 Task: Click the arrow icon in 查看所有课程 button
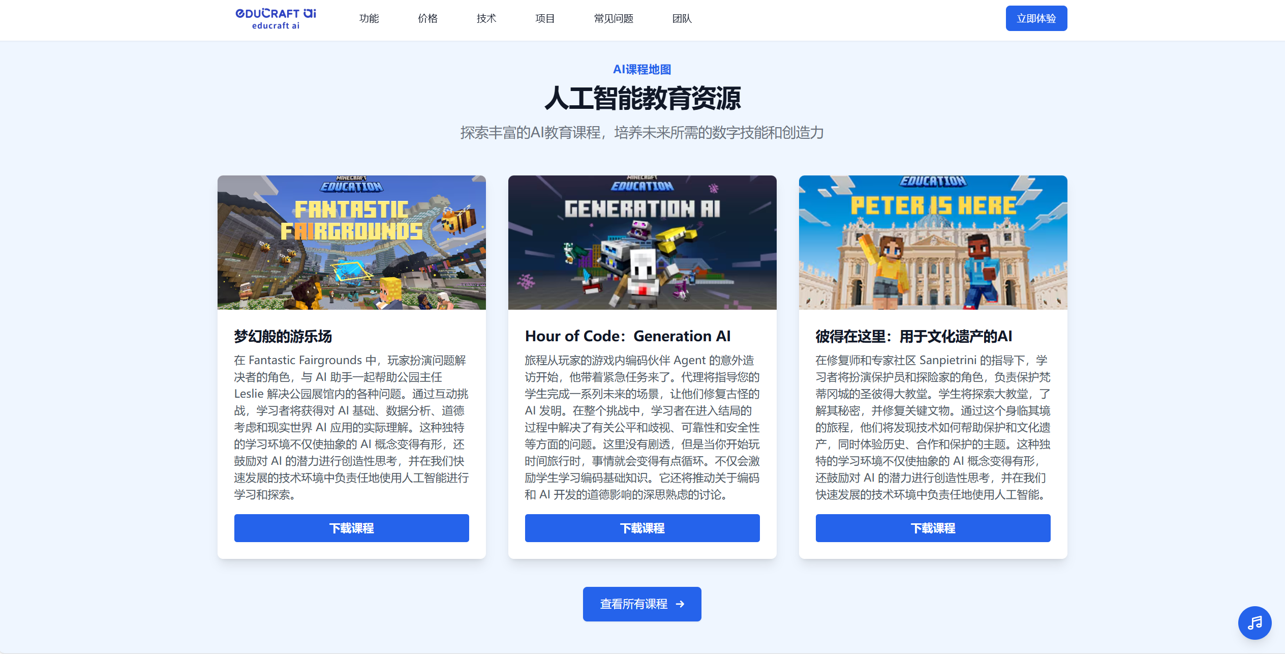coord(680,604)
